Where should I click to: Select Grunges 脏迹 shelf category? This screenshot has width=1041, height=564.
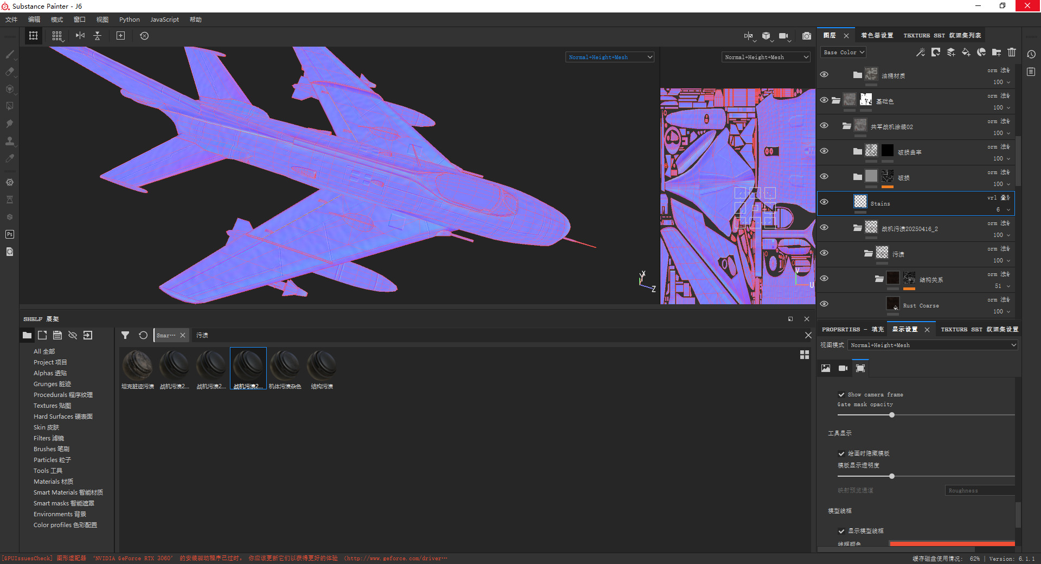(52, 384)
